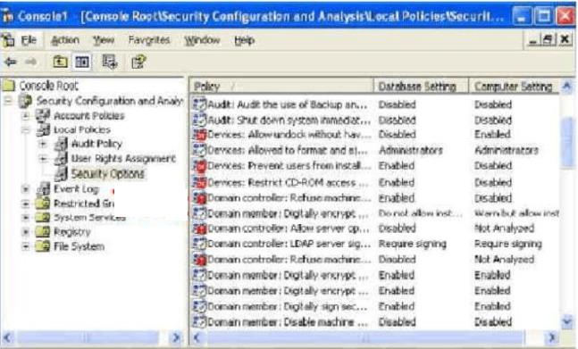Open the File menu
Screen dimensions: 578x349
pos(29,40)
